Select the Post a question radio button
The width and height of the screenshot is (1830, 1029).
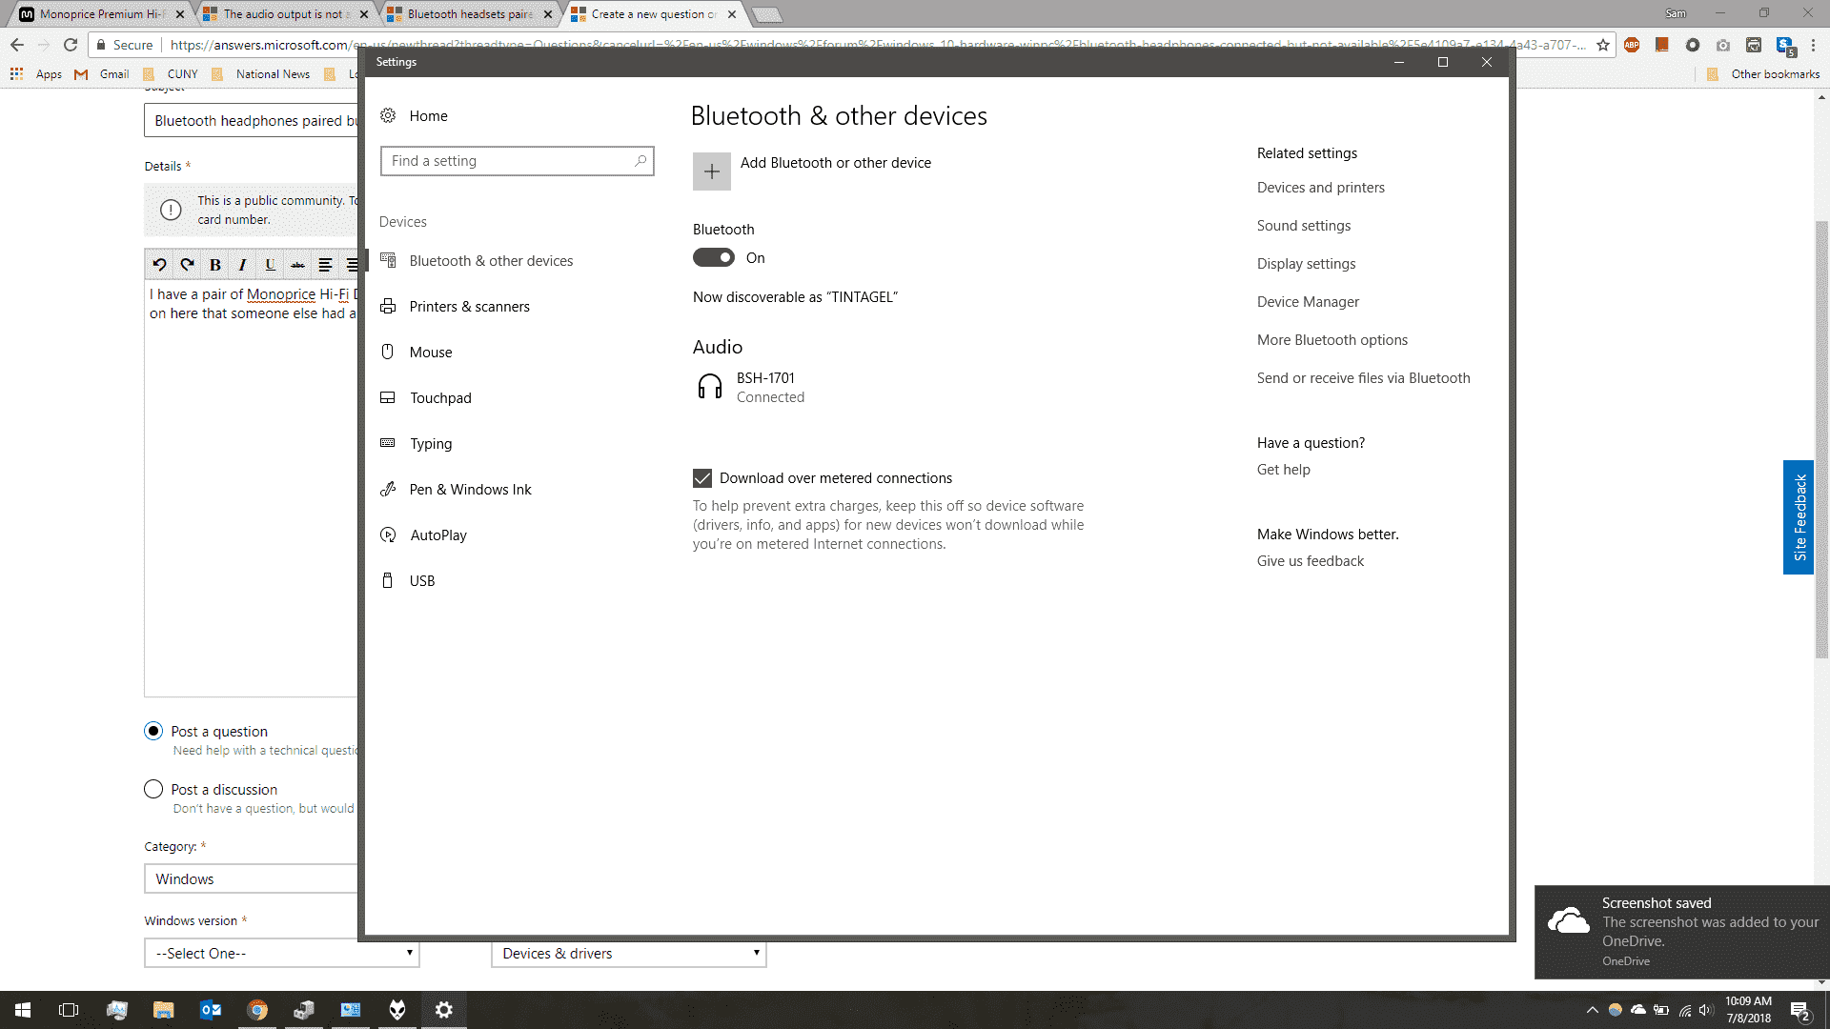[153, 731]
